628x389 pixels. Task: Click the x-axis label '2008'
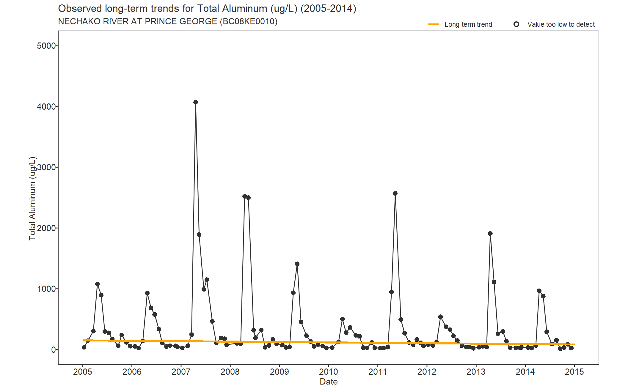230,372
